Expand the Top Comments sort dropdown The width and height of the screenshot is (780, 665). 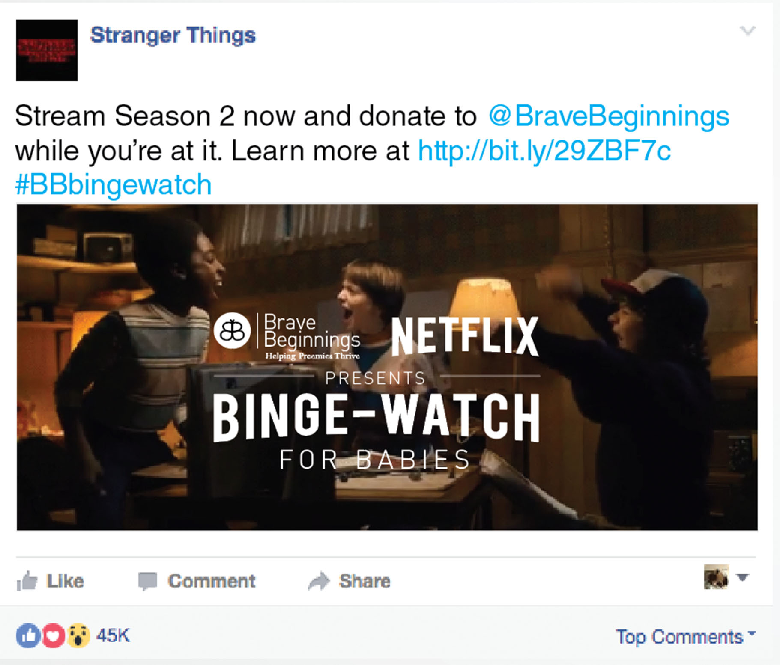[686, 637]
